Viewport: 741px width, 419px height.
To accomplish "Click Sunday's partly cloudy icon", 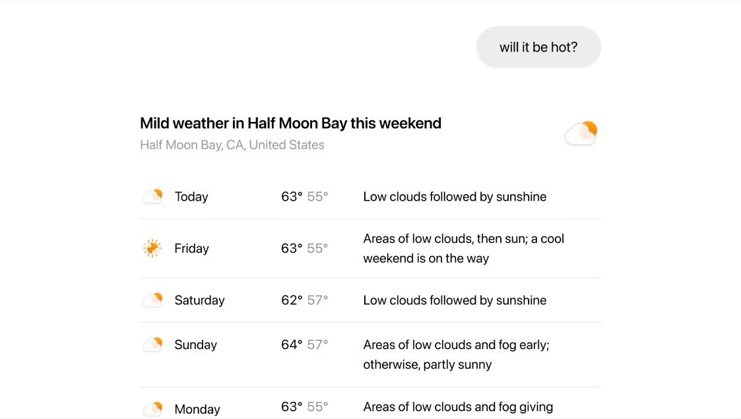I will 152,344.
